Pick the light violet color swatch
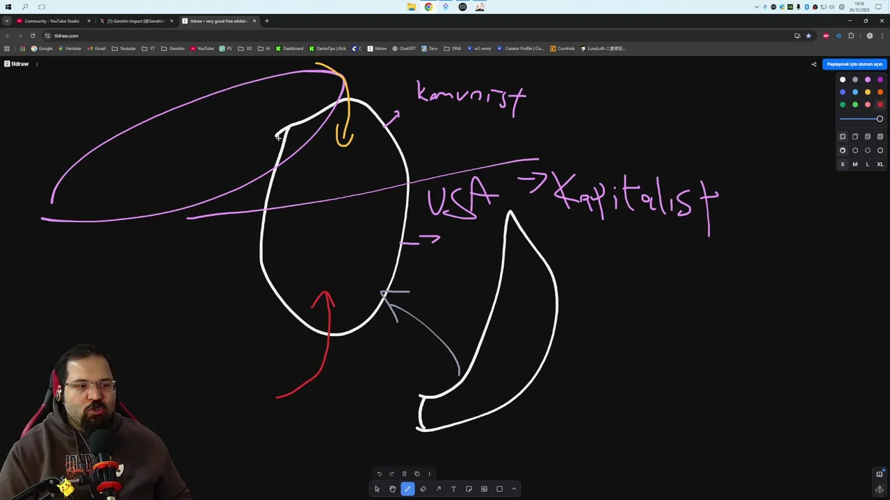The height and width of the screenshot is (500, 890). pos(868,80)
